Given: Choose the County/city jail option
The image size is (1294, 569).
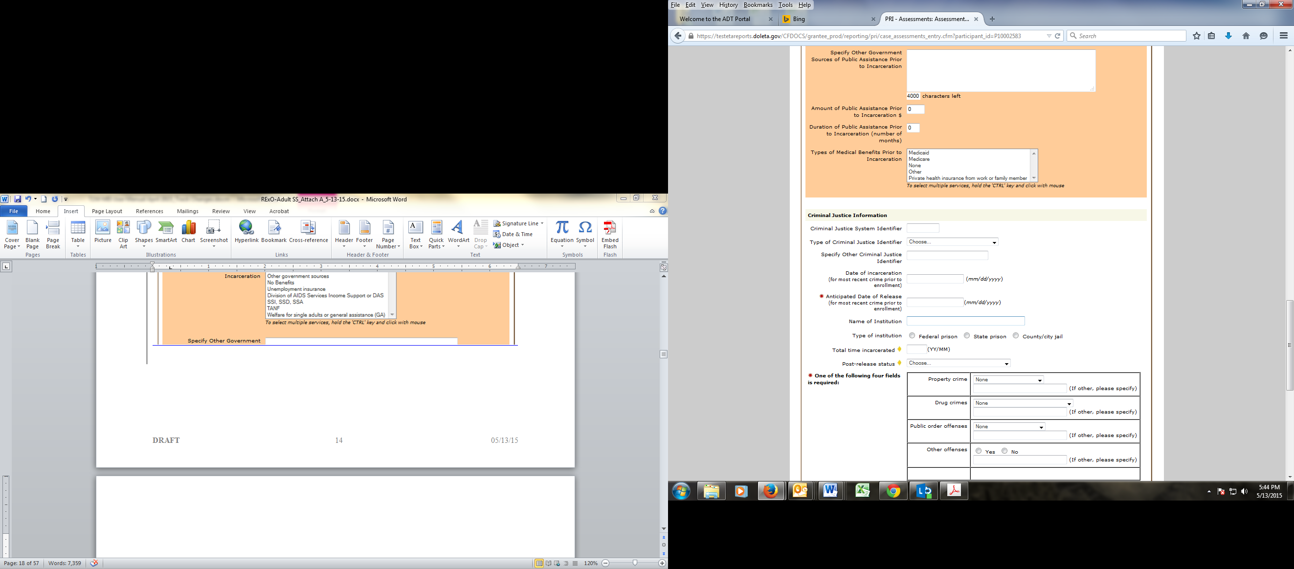Looking at the screenshot, I should coord(1016,335).
